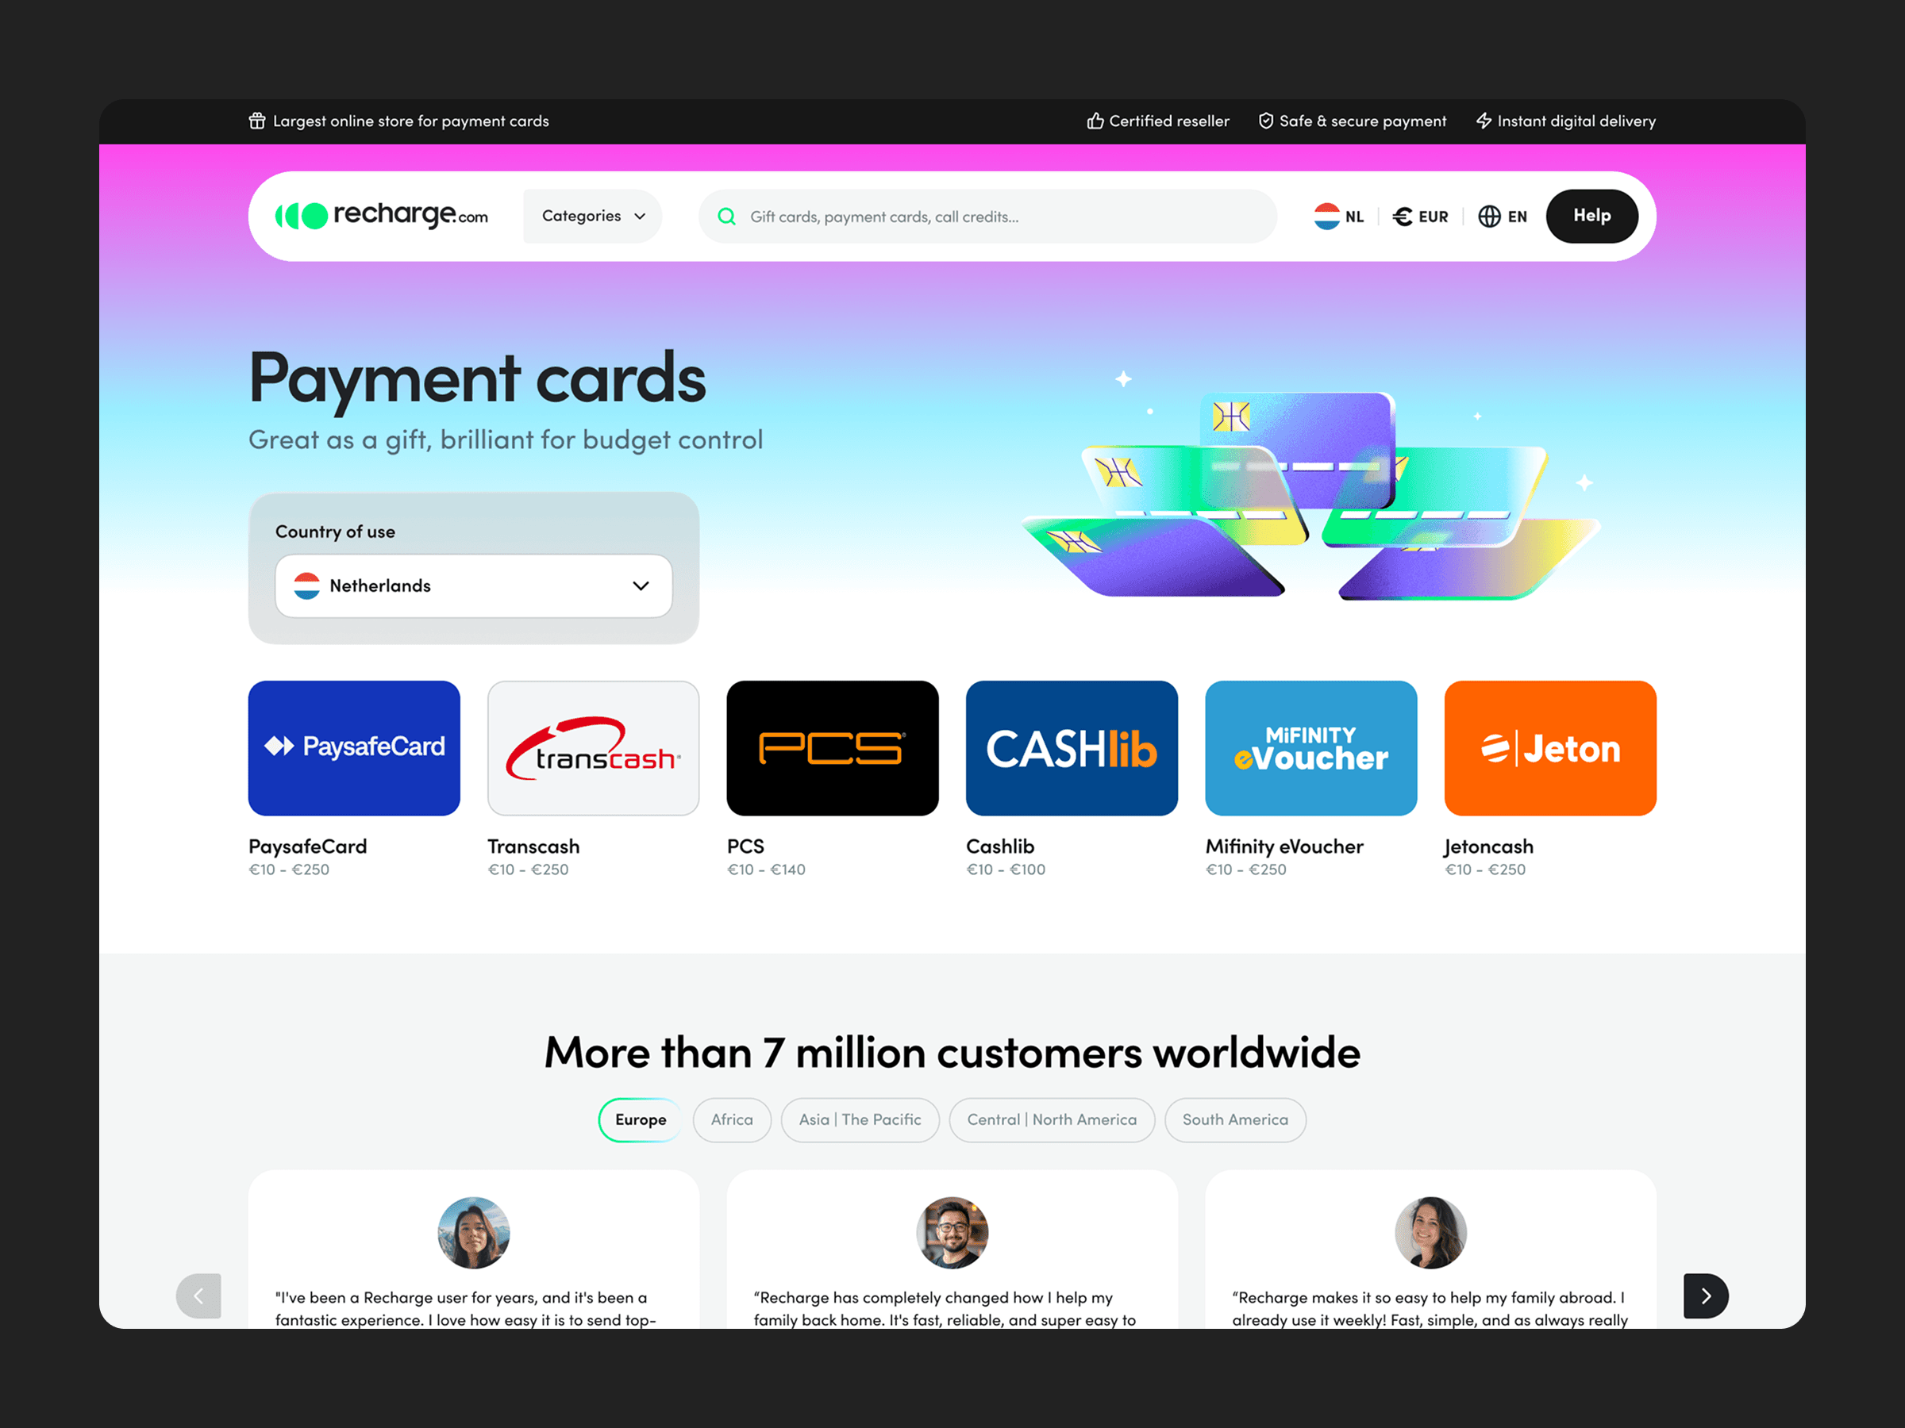Click the Netherlands flag NL selector

coord(1338,216)
